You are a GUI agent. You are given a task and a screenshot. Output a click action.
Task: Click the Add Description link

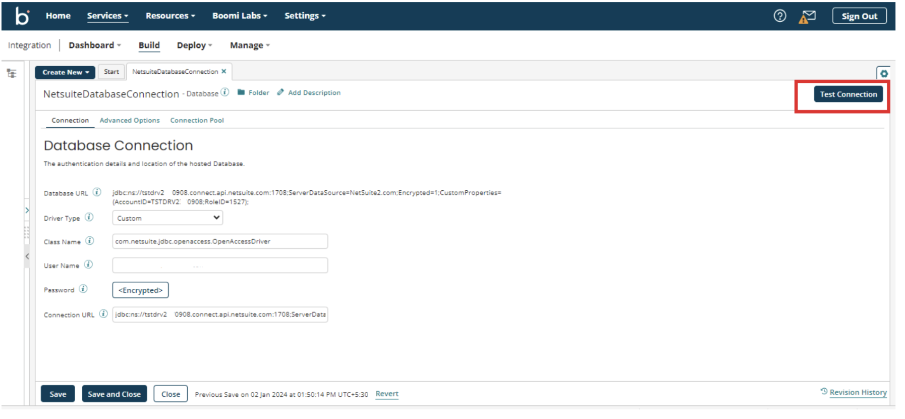tap(314, 93)
